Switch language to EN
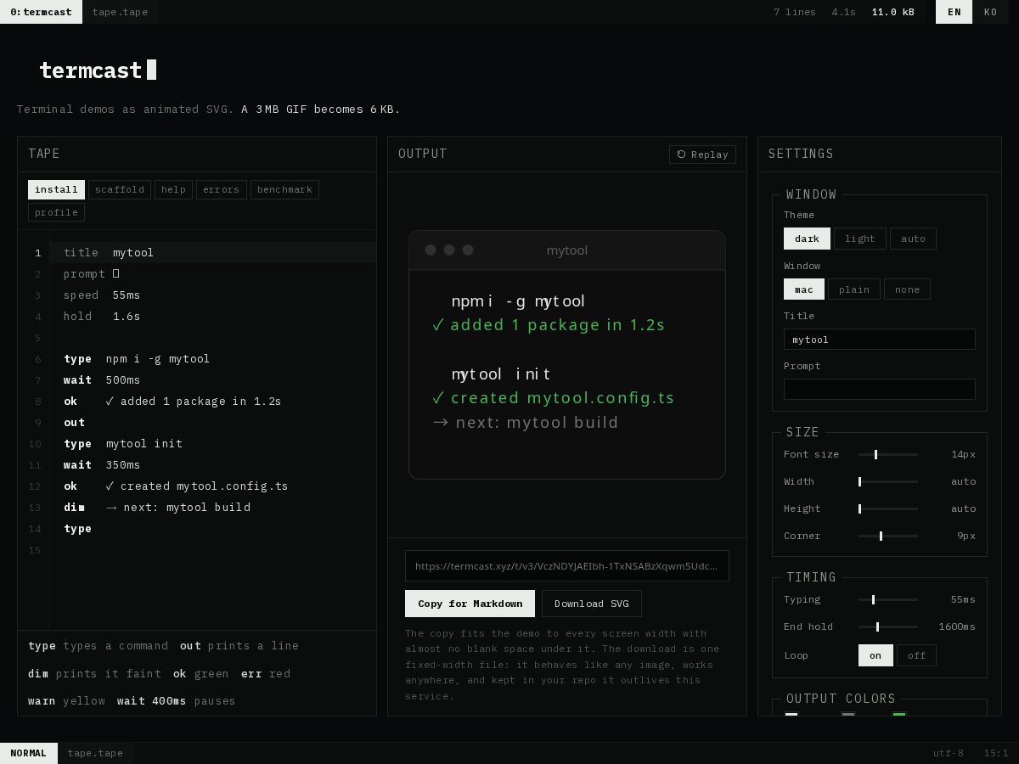 coord(954,12)
